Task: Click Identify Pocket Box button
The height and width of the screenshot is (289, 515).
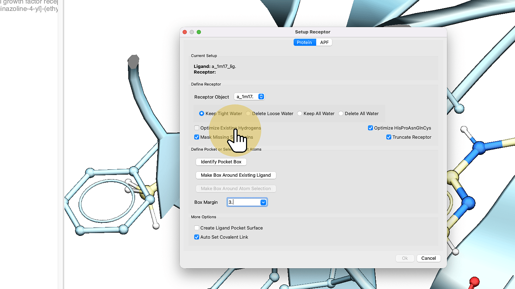Action: (x=221, y=162)
